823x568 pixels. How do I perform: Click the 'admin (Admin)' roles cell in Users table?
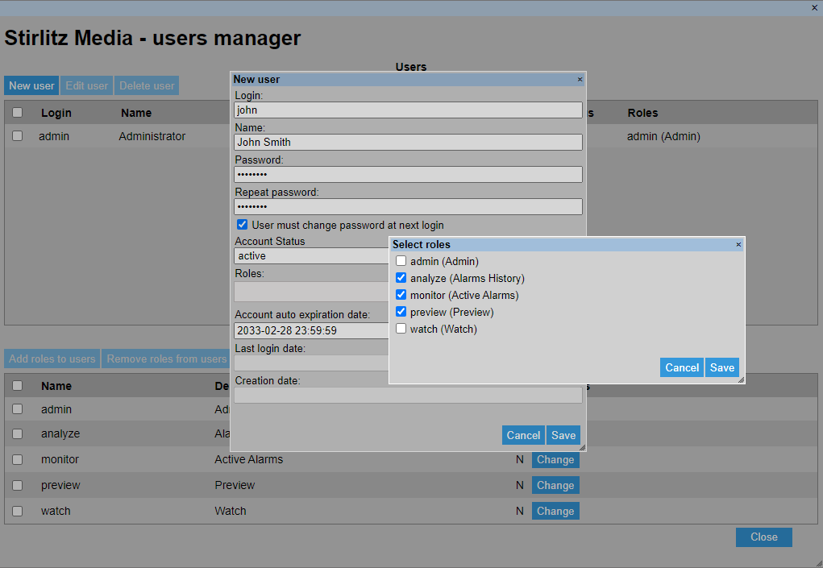[663, 136]
